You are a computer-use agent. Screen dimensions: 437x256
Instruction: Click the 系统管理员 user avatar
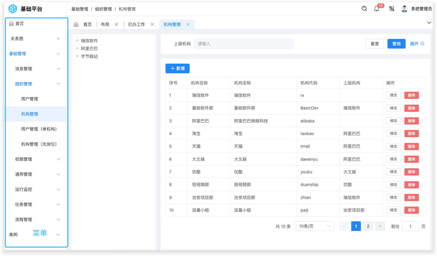pyautogui.click(x=404, y=9)
